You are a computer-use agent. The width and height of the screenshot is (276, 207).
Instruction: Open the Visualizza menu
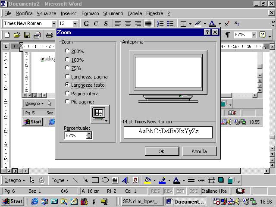tap(47, 13)
